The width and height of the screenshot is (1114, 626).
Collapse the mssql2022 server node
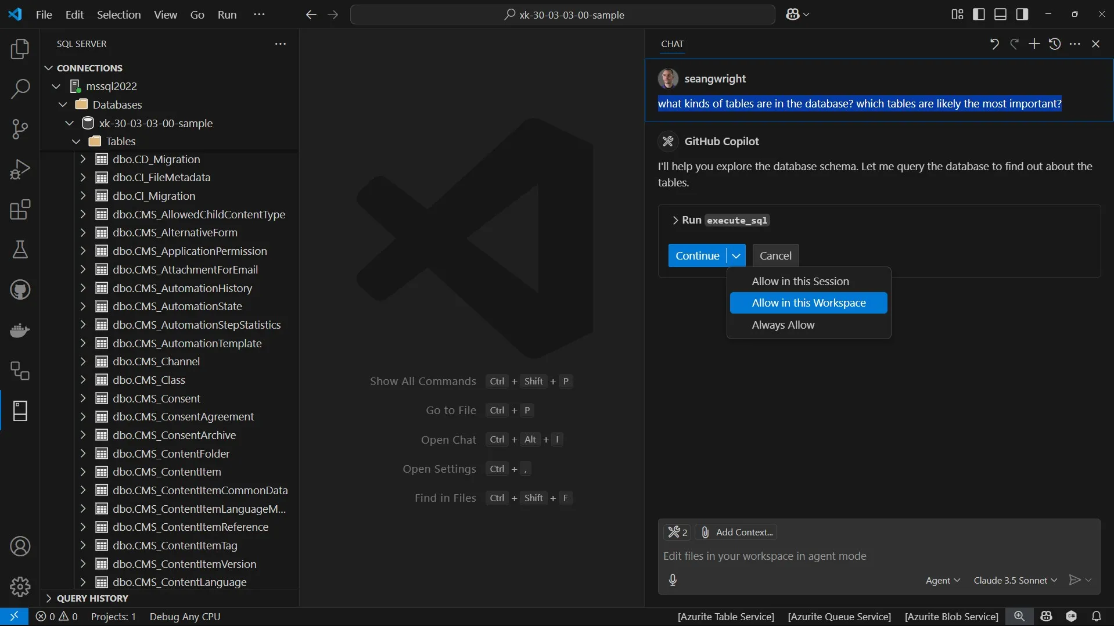[56, 87]
